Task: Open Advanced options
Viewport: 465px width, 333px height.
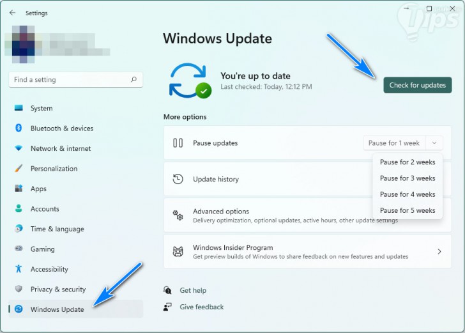Action: click(x=307, y=215)
